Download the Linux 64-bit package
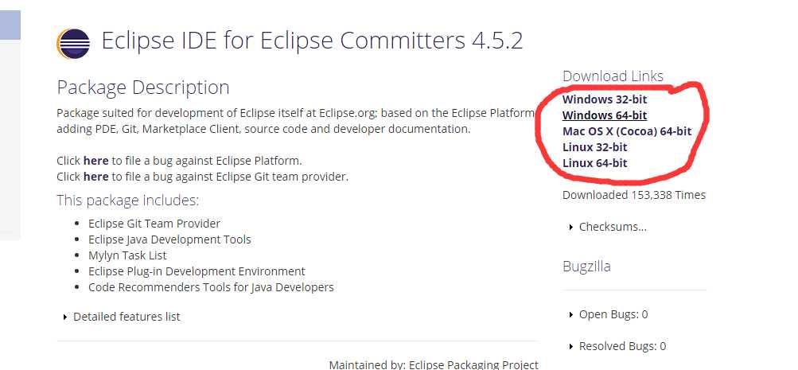Image resolution: width=798 pixels, height=370 pixels. coord(595,163)
